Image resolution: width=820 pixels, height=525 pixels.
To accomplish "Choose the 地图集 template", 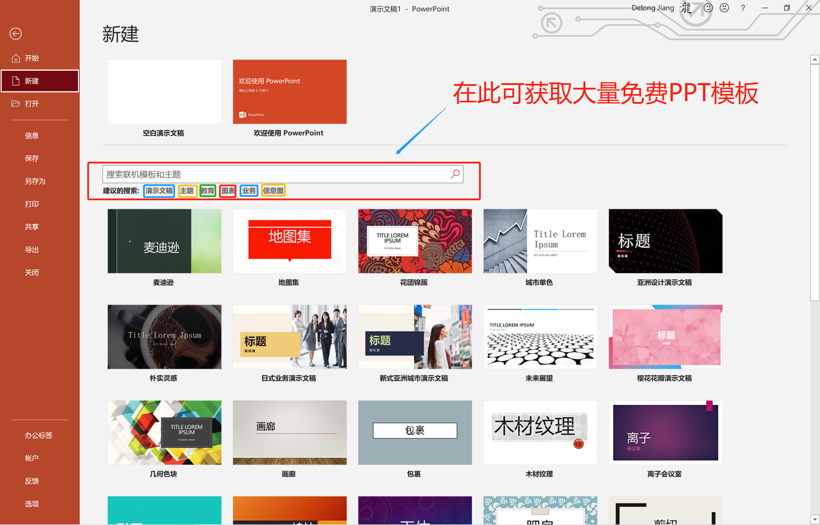I will [290, 241].
